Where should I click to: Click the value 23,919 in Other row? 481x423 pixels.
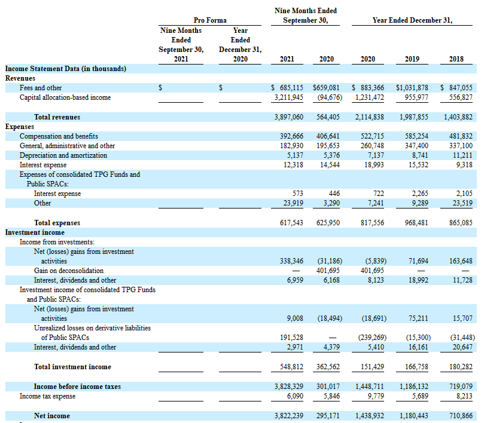[293, 203]
